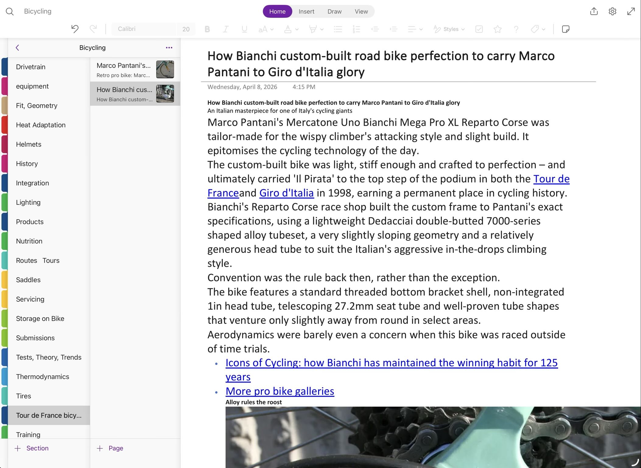Expand the tags dropdown arrow
This screenshot has height=468, width=641.
click(x=544, y=29)
